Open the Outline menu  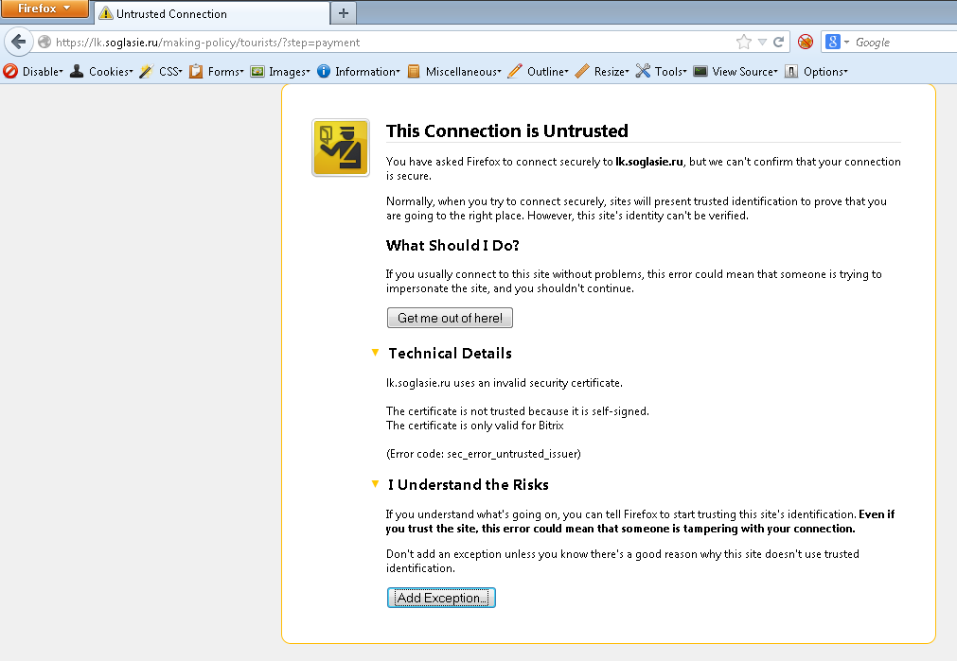tap(548, 71)
